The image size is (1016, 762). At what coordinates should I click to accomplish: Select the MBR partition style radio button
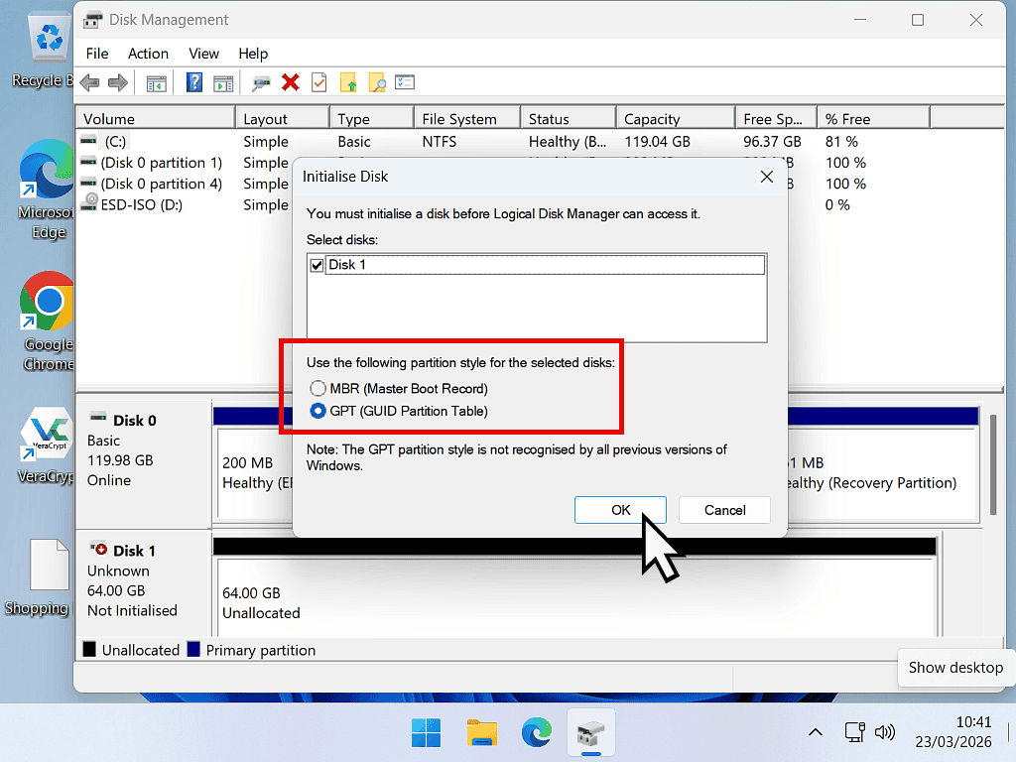coord(318,388)
